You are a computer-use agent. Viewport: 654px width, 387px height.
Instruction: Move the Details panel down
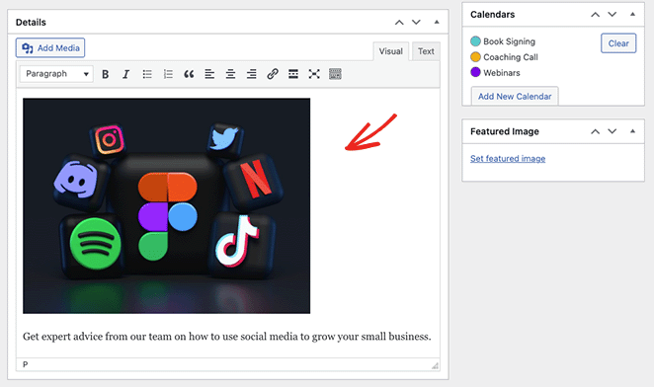point(416,22)
